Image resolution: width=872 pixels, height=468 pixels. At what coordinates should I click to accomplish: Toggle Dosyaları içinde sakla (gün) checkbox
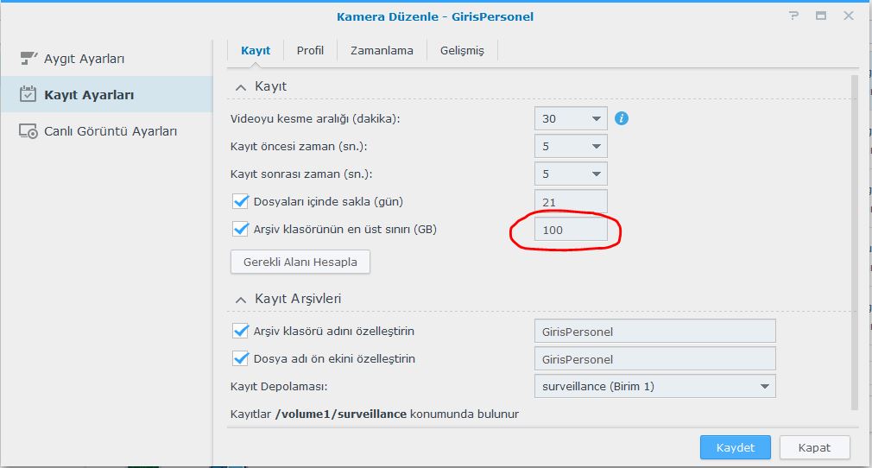pos(241,202)
